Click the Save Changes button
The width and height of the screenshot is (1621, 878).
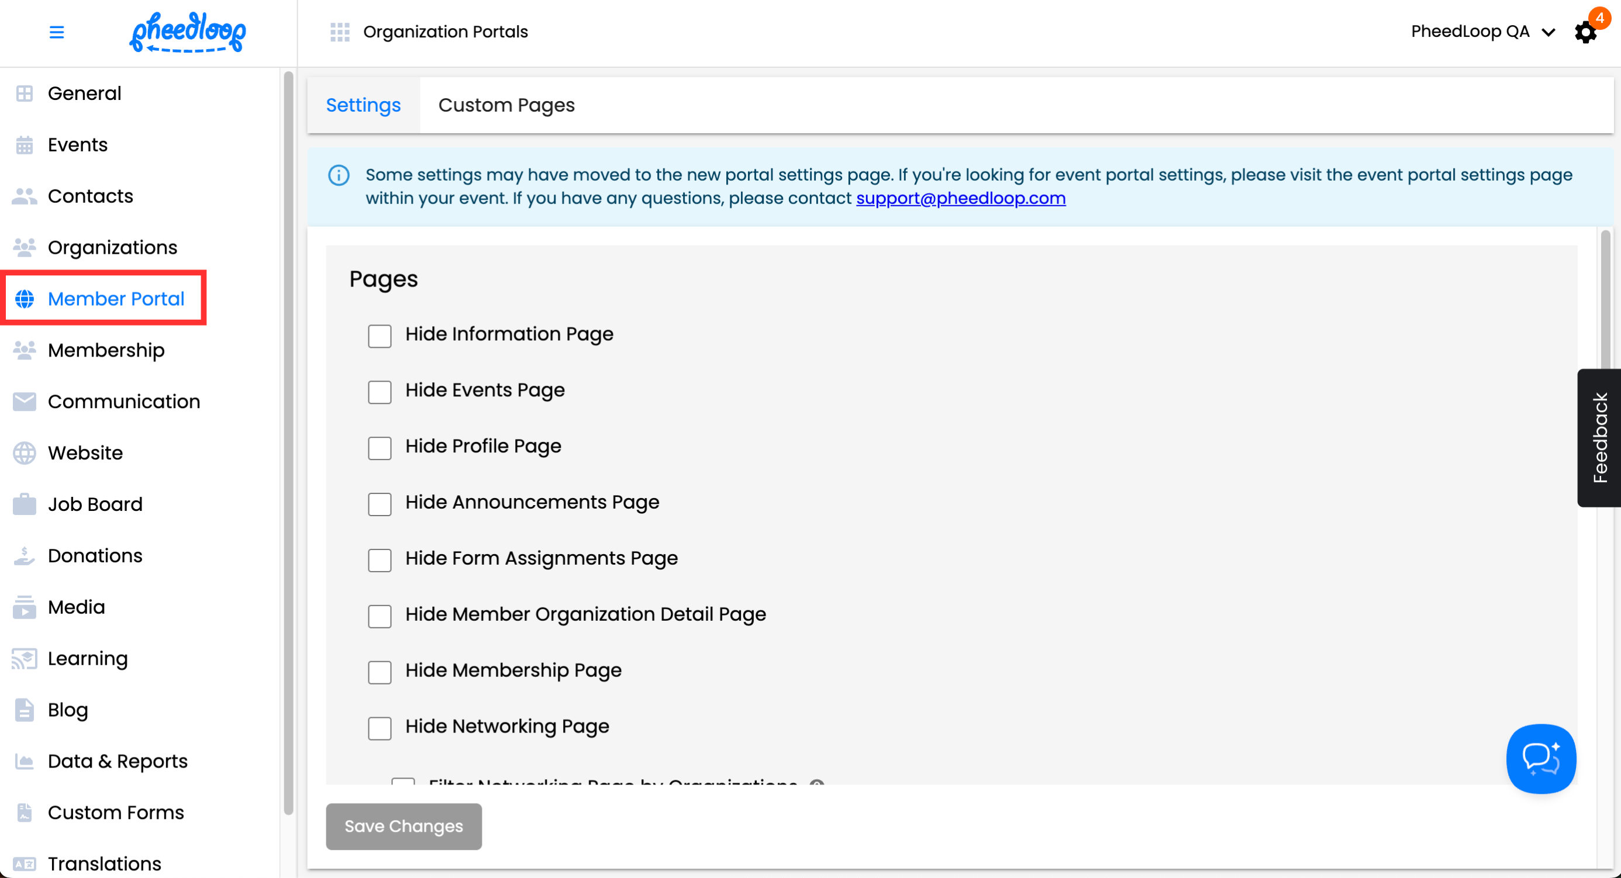[403, 826]
